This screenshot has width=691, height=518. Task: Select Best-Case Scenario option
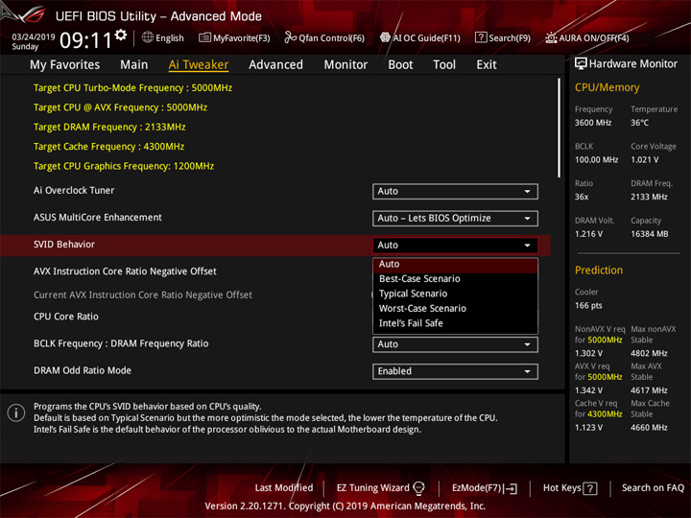pos(455,279)
